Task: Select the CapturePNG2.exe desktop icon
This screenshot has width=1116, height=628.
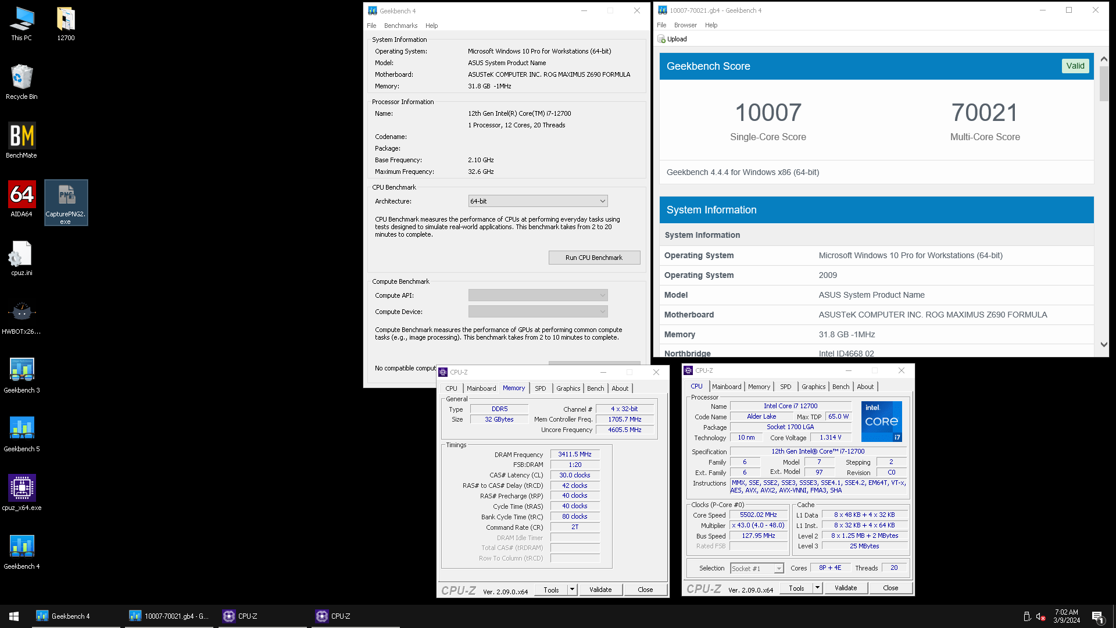Action: [66, 202]
